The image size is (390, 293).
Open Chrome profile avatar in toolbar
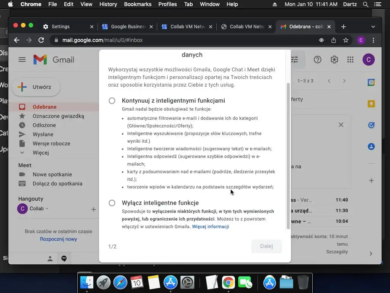(x=361, y=40)
